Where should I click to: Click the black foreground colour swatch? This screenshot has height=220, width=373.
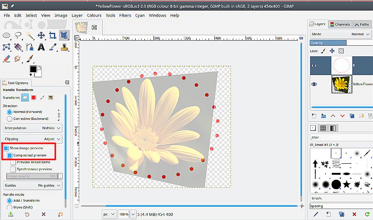pos(33,70)
